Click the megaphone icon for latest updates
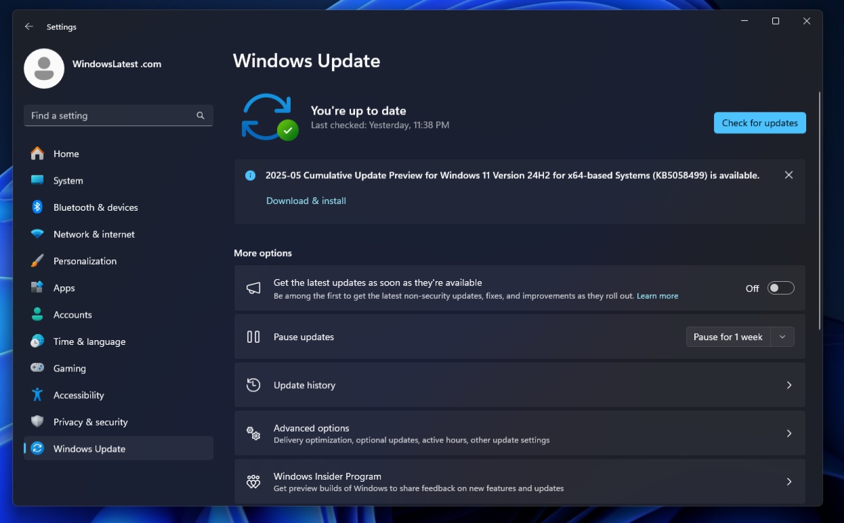The height and width of the screenshot is (523, 844). pos(253,289)
